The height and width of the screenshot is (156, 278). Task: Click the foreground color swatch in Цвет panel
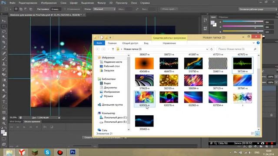coord(212,23)
